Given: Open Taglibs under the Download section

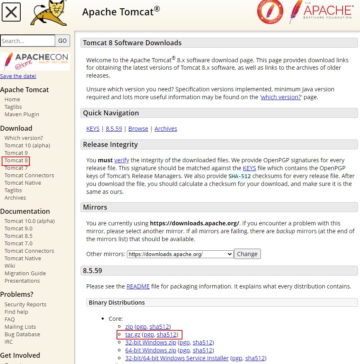Looking at the screenshot, I should (x=13, y=190).
